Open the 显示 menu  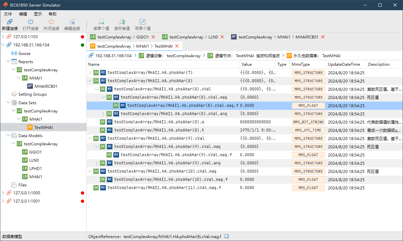point(38,14)
